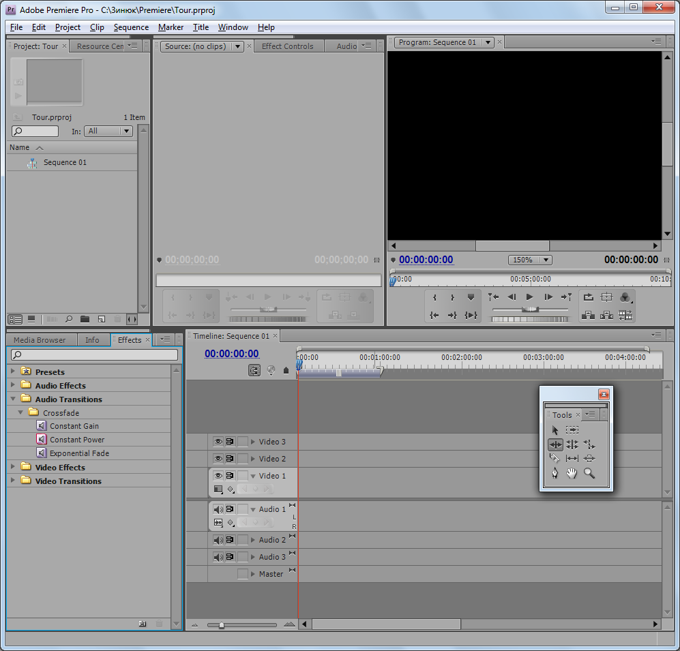Viewport: 680px width, 651px height.
Task: Mute Audio 1 track speaker toggle
Action: point(218,509)
